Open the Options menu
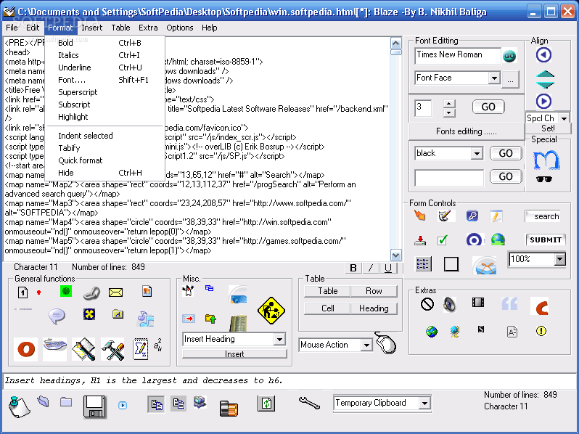The image size is (579, 434). (179, 28)
